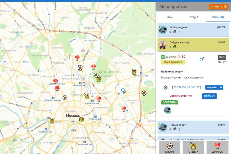Click soccer ball marker inside Sokolniki park
The image size is (231, 154).
click(96, 75)
